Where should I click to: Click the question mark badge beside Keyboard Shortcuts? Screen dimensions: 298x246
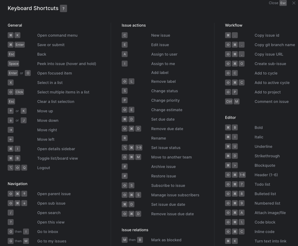click(x=63, y=9)
